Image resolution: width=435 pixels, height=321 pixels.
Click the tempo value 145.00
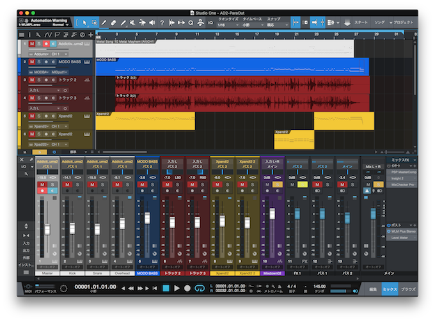pos(319,286)
